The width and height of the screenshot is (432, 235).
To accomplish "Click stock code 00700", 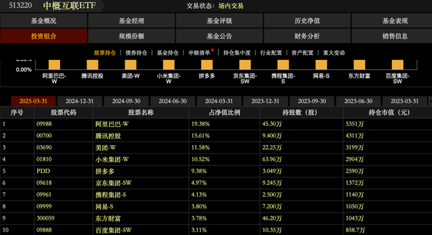I will click(44, 136).
